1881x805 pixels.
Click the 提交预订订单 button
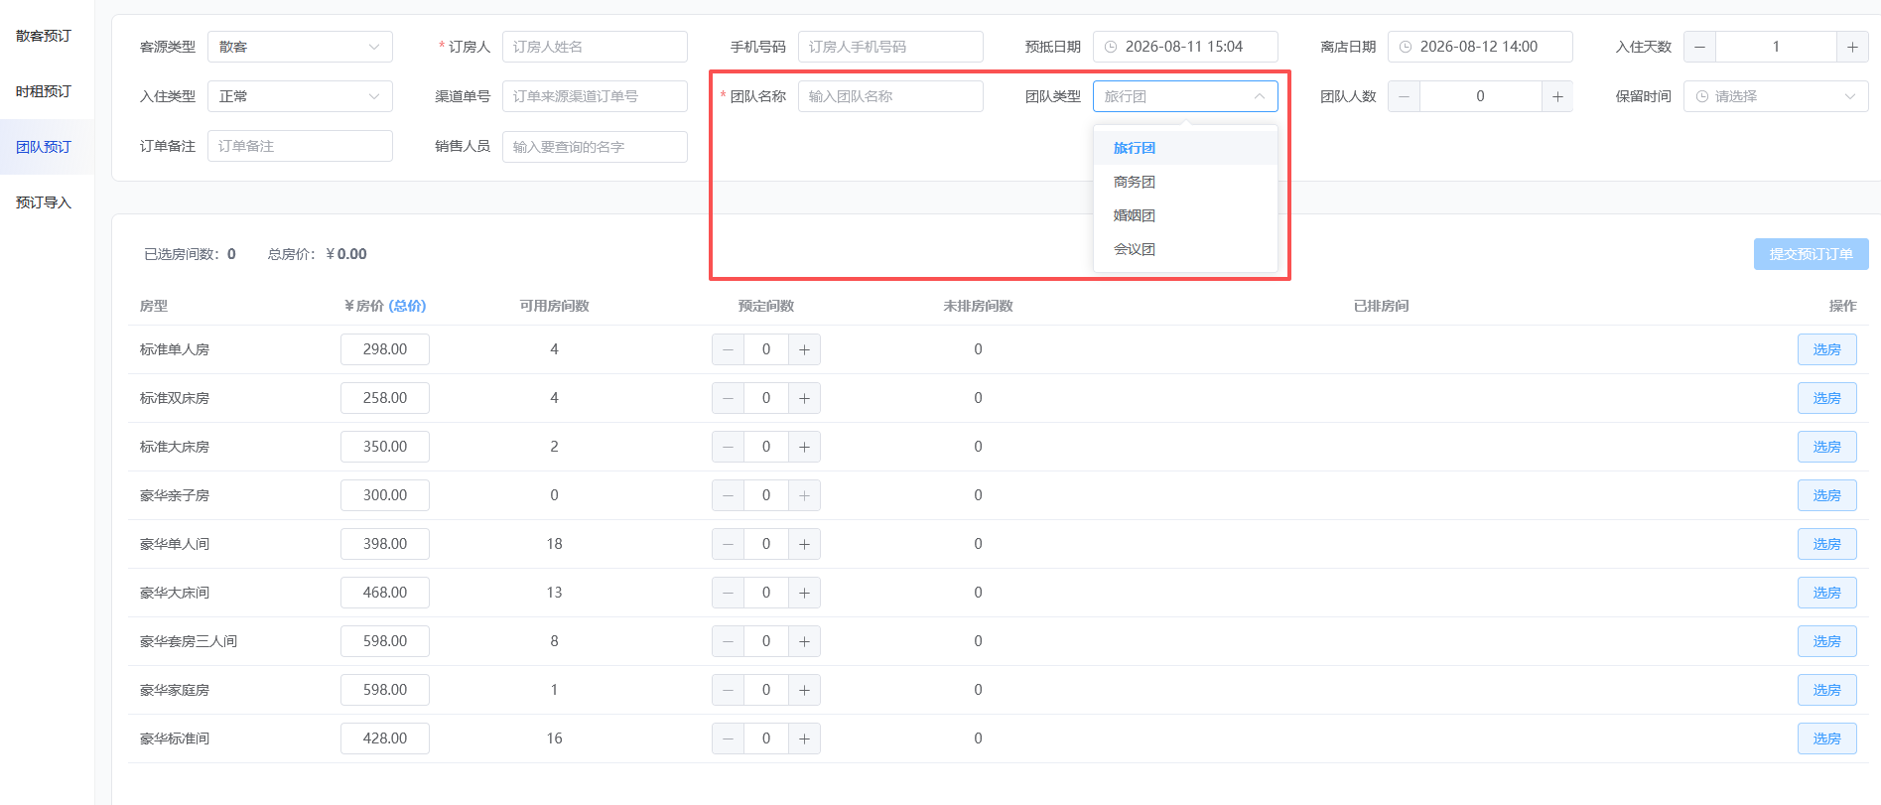[1811, 254]
